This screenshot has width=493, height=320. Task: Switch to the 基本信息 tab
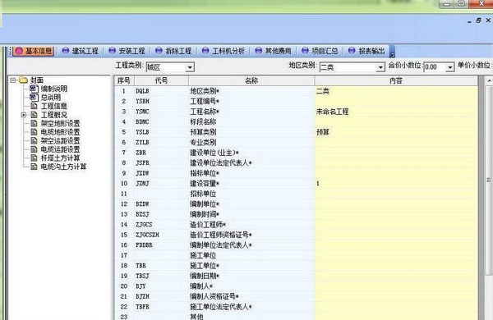pyautogui.click(x=34, y=51)
